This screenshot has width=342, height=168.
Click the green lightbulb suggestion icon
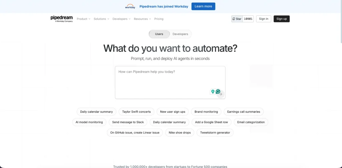click(213, 92)
